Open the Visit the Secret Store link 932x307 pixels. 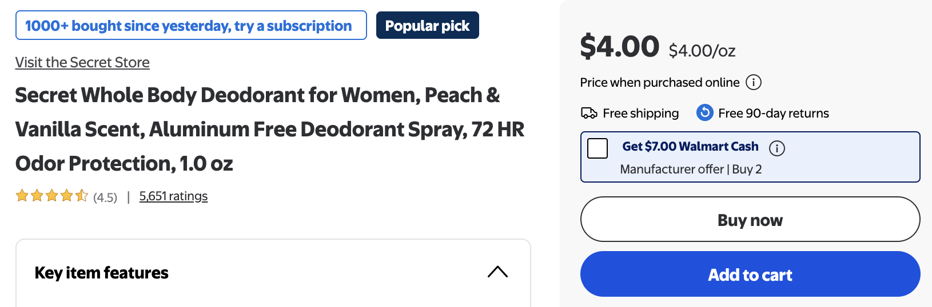pyautogui.click(x=82, y=62)
